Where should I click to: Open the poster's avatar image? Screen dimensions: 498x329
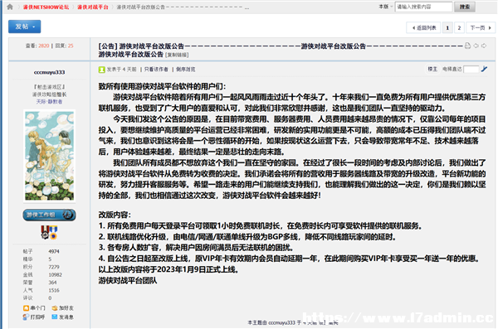click(x=49, y=156)
